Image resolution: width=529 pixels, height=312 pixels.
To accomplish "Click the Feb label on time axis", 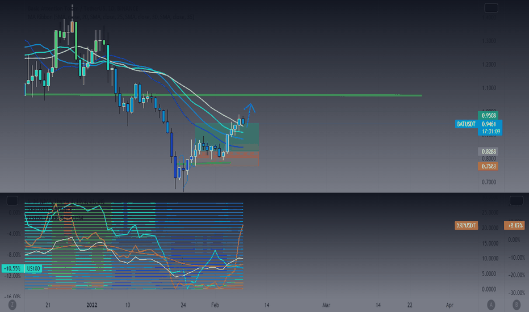I will [x=215, y=305].
